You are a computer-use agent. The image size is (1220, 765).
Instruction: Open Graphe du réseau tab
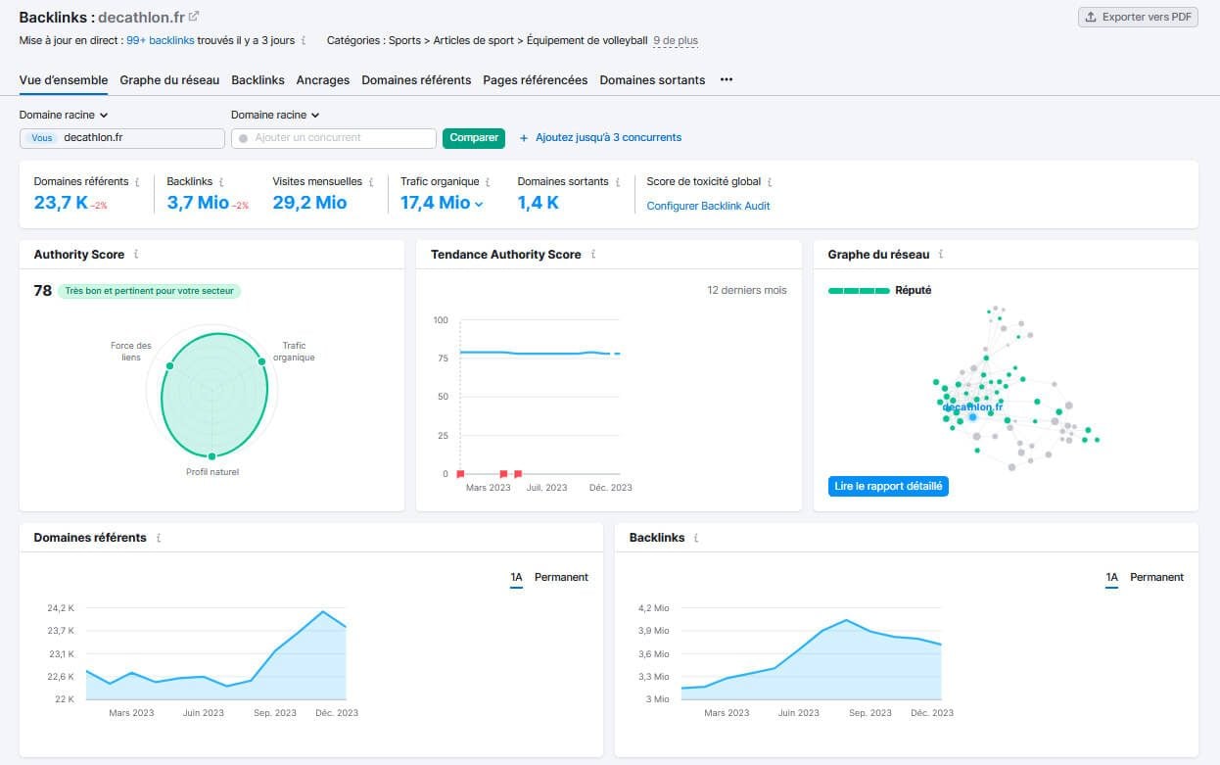(x=169, y=80)
